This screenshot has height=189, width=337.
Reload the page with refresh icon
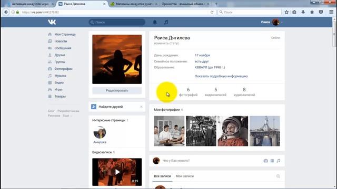click(212, 12)
